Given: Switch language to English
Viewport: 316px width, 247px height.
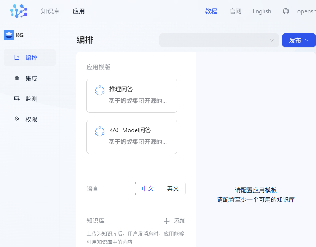Looking at the screenshot, I should (x=262, y=11).
